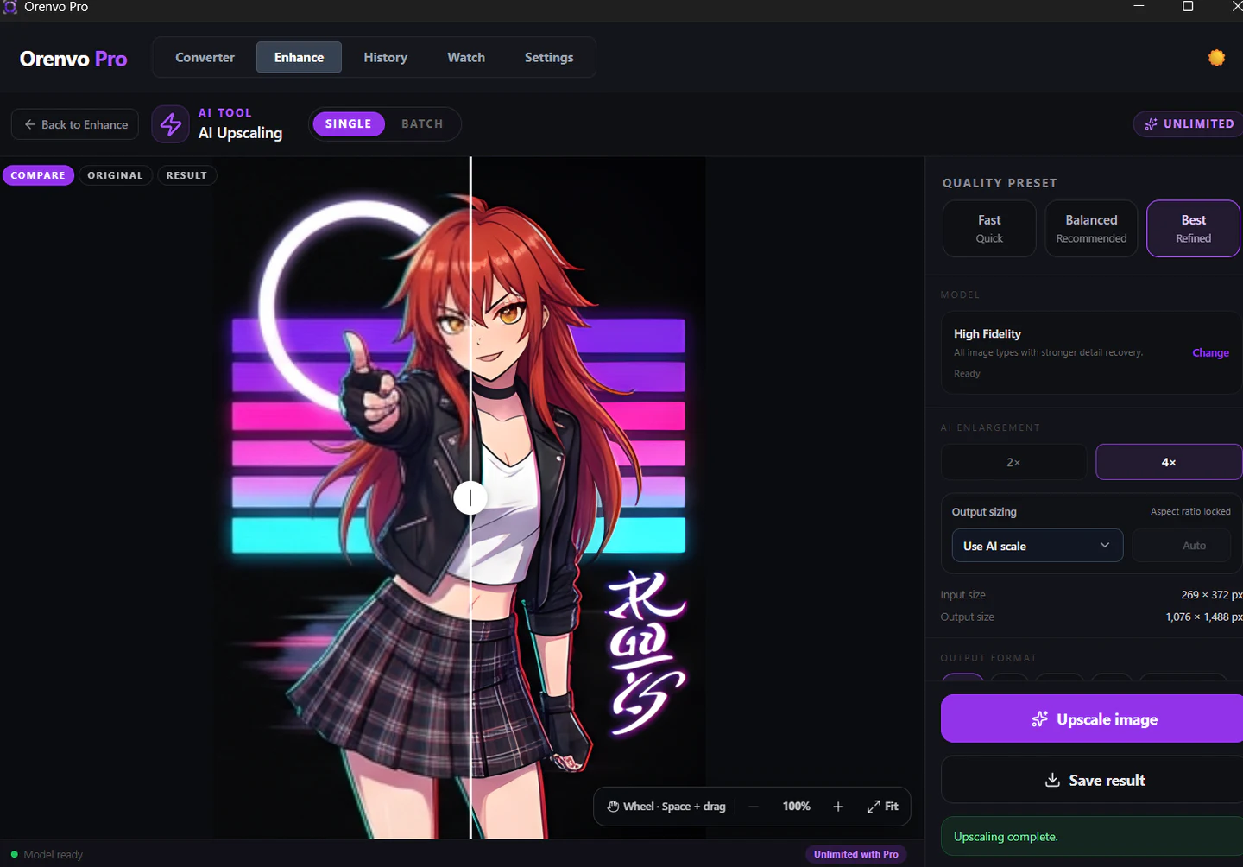
Task: Click the Orenvo Pro logo
Action: coord(73,59)
